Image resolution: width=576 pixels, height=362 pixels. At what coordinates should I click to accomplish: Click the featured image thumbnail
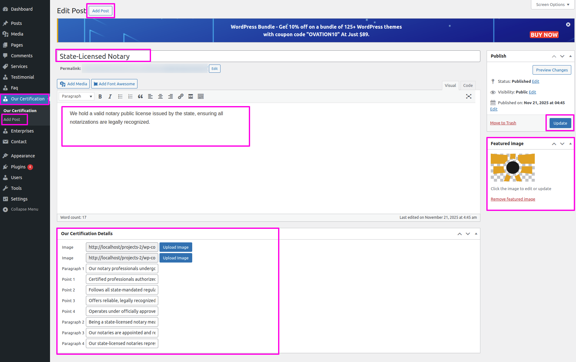(x=512, y=167)
